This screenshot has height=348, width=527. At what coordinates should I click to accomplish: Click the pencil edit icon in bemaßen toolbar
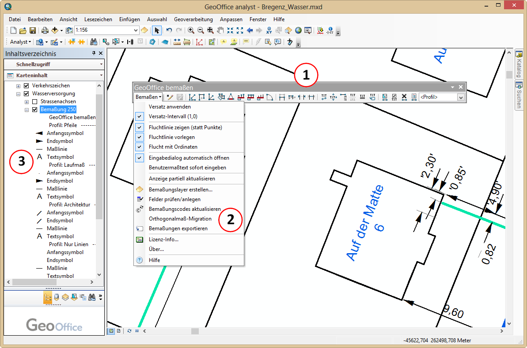170,97
